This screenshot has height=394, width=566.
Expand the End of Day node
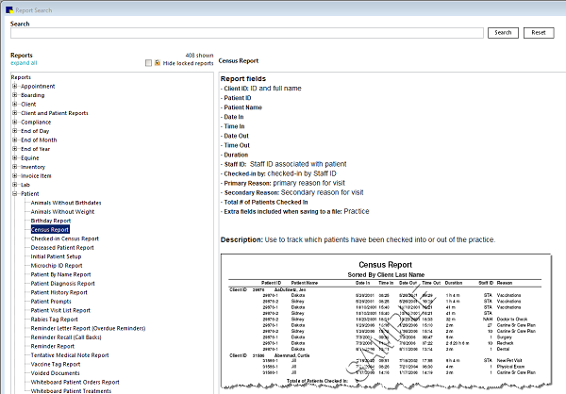pos(15,131)
